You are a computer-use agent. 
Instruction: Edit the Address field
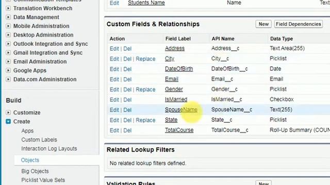114,49
